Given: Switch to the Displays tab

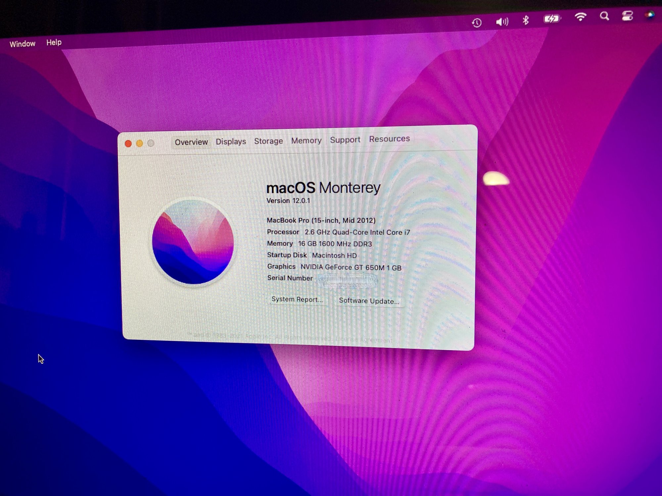Looking at the screenshot, I should coord(231,142).
